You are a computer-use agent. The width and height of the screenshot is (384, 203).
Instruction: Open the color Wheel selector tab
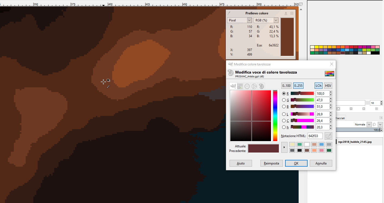coord(254,86)
